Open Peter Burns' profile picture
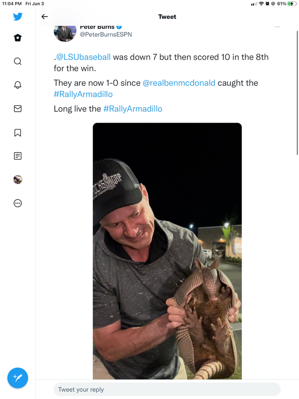The height and width of the screenshot is (399, 299). click(x=65, y=32)
